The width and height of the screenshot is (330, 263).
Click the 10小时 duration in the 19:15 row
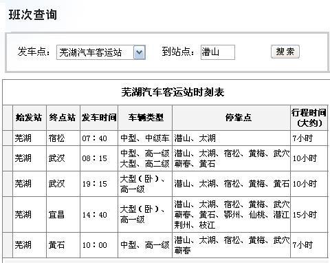(309, 184)
